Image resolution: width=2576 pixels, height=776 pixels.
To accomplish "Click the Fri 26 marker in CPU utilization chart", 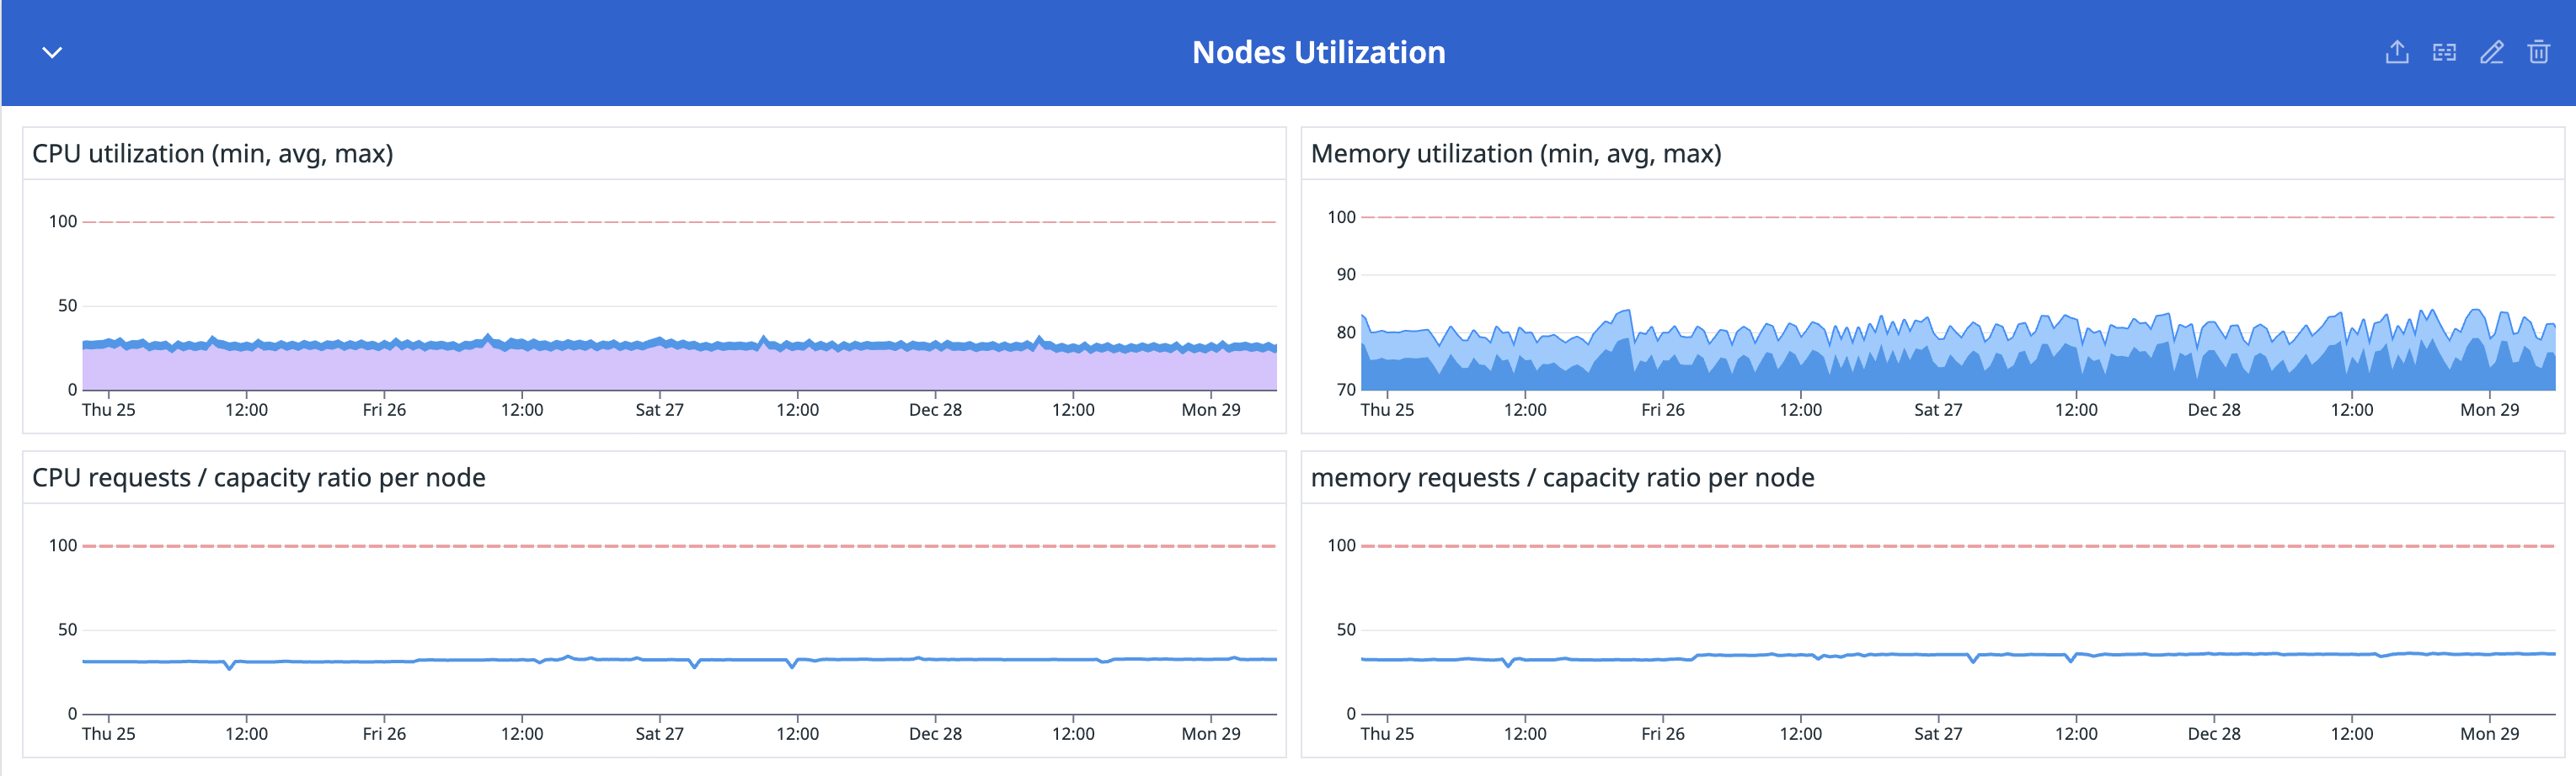I will coord(384,410).
